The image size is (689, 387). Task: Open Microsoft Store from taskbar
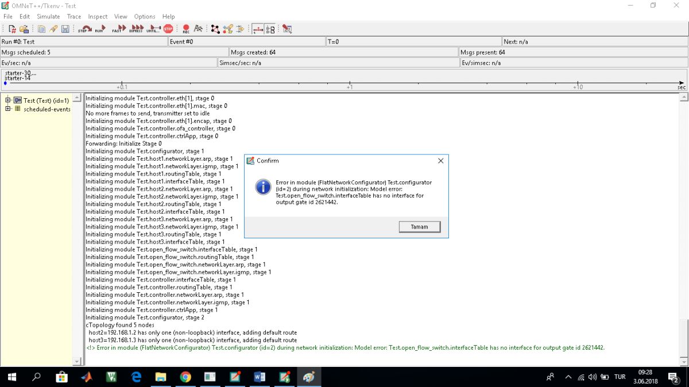click(61, 377)
